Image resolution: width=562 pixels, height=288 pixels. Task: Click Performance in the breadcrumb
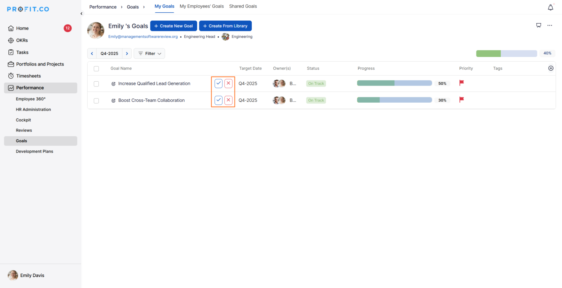tap(103, 7)
